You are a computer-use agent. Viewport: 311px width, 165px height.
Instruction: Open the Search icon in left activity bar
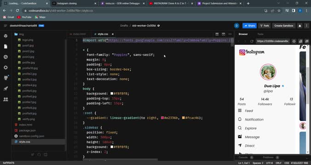(x=6, y=57)
